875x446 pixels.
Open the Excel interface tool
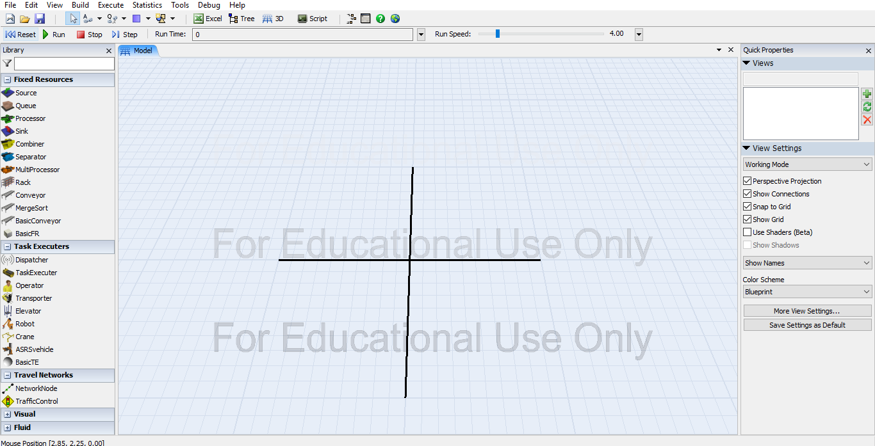click(208, 19)
